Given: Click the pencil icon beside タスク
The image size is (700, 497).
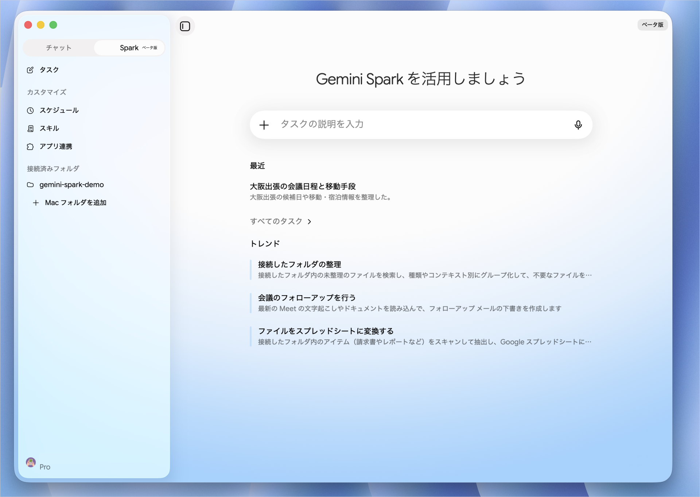Looking at the screenshot, I should point(30,70).
